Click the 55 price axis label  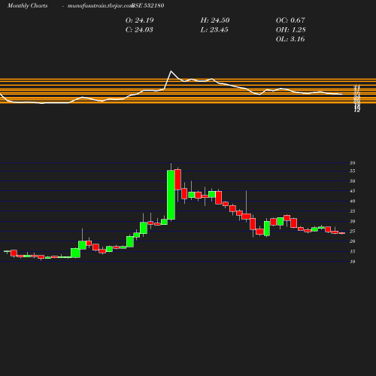point(353,171)
